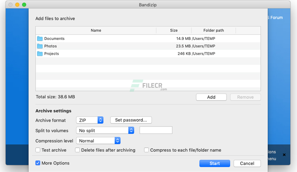This screenshot has height=172, width=297.
Task: Open the Archive format ZIP dropdown
Action: click(90, 120)
